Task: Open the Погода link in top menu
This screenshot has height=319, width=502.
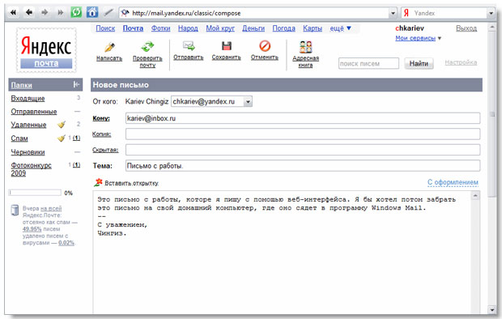Action: click(x=283, y=28)
